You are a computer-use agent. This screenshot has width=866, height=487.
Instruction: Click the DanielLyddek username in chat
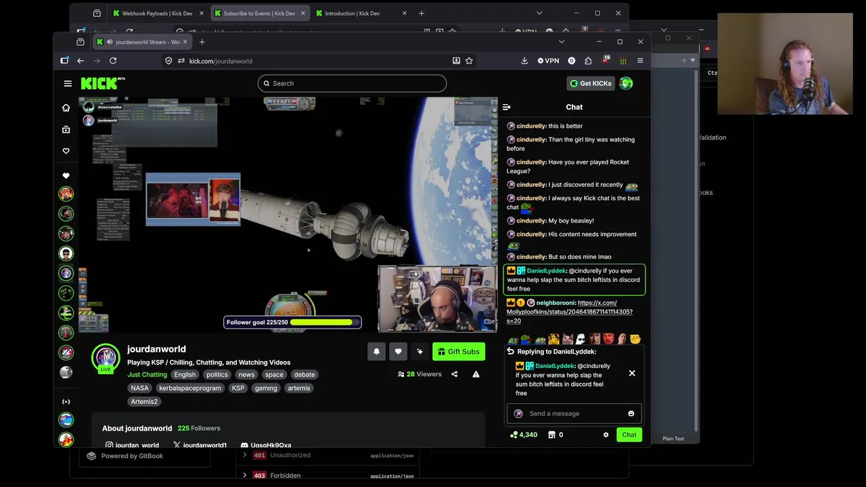click(546, 271)
